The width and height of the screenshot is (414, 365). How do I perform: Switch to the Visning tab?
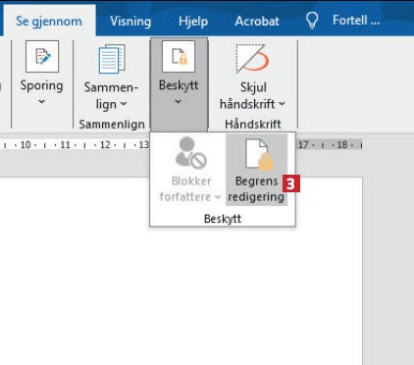click(x=130, y=22)
